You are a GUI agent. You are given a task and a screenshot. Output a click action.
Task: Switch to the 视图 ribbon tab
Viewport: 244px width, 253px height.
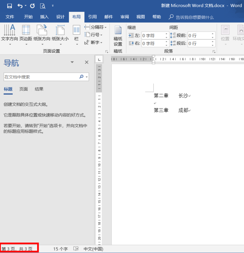(x=141, y=17)
